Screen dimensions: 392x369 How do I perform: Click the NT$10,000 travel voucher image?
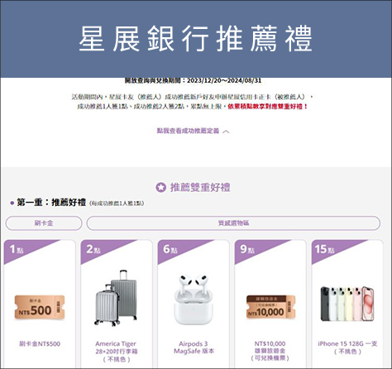pos(270,307)
